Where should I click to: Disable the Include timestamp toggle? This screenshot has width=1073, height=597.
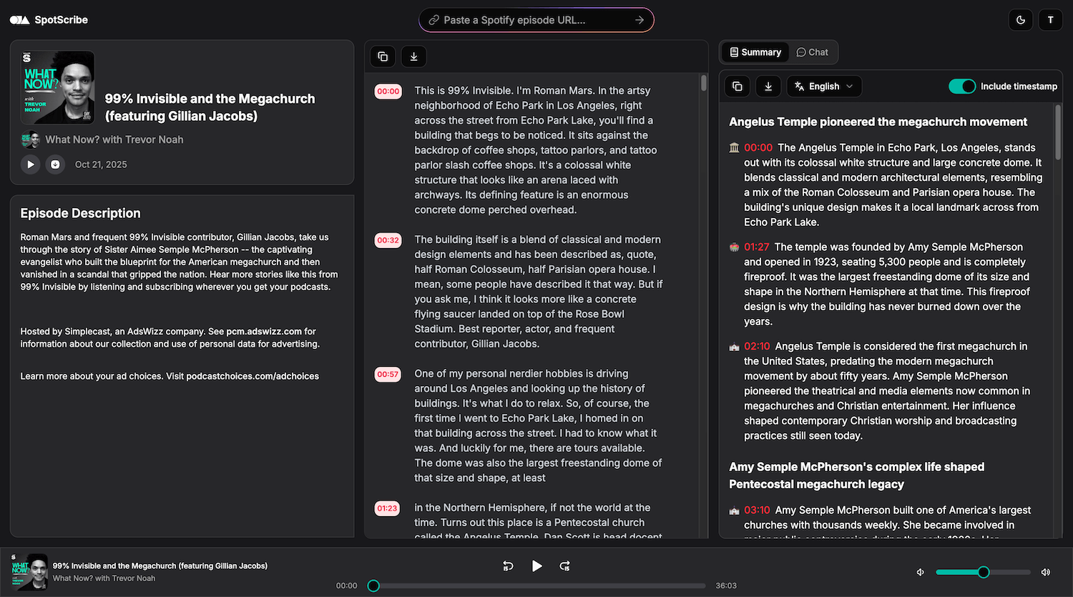tap(962, 85)
